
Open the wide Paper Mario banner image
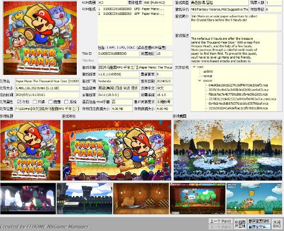tap(117, 150)
